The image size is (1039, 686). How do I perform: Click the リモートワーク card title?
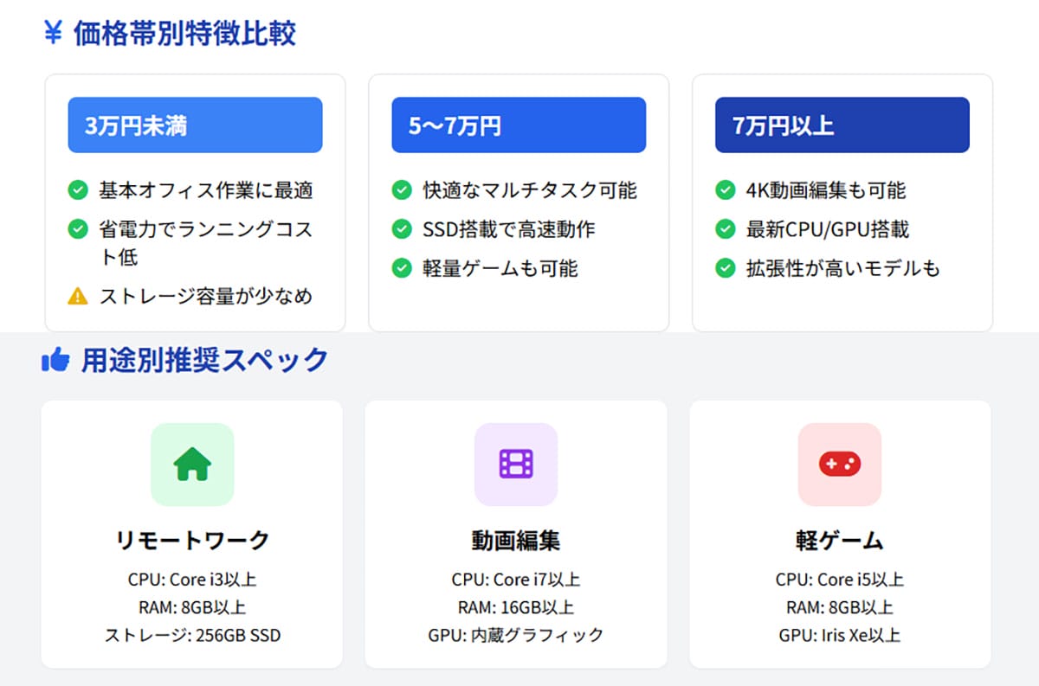pyautogui.click(x=192, y=541)
